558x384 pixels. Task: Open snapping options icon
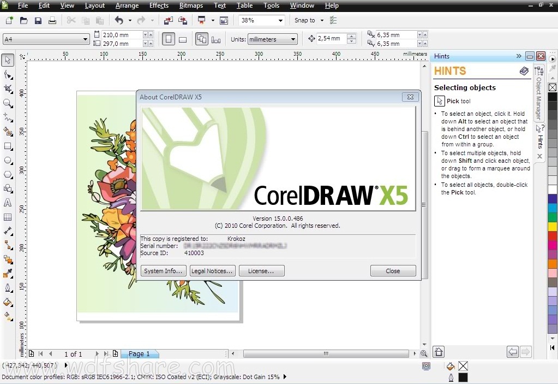[x=333, y=20]
